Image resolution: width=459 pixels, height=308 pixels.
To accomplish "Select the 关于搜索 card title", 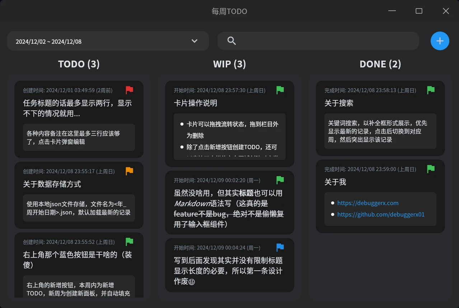I will (x=339, y=103).
